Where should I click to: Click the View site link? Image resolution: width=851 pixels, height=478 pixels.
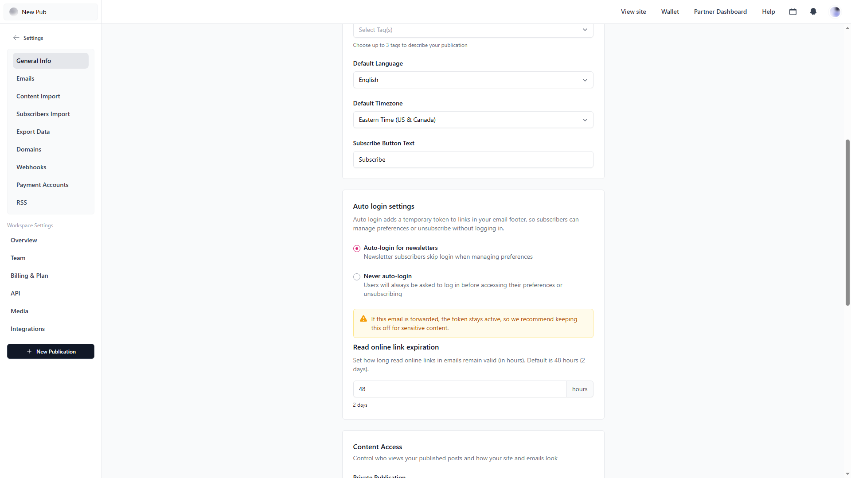click(x=633, y=12)
